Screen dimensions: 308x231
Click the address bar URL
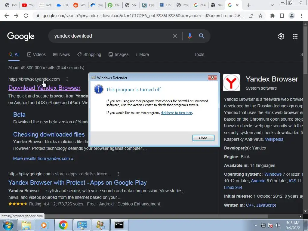tap(143, 16)
